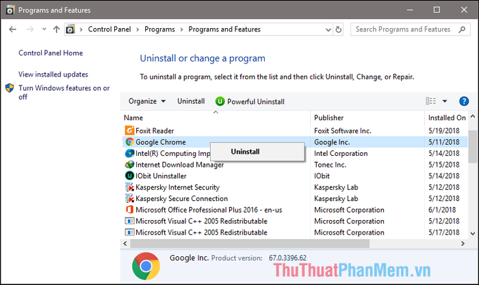Sort by Installed On column header
479x285 pixels.
(x=447, y=118)
